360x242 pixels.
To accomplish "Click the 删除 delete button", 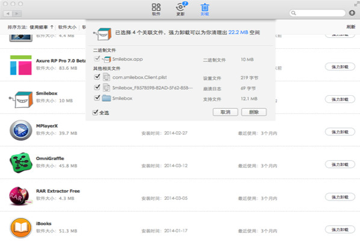I will tap(253, 112).
